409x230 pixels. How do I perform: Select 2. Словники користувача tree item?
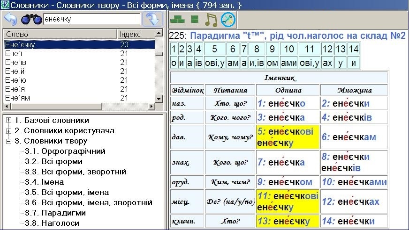(64, 130)
